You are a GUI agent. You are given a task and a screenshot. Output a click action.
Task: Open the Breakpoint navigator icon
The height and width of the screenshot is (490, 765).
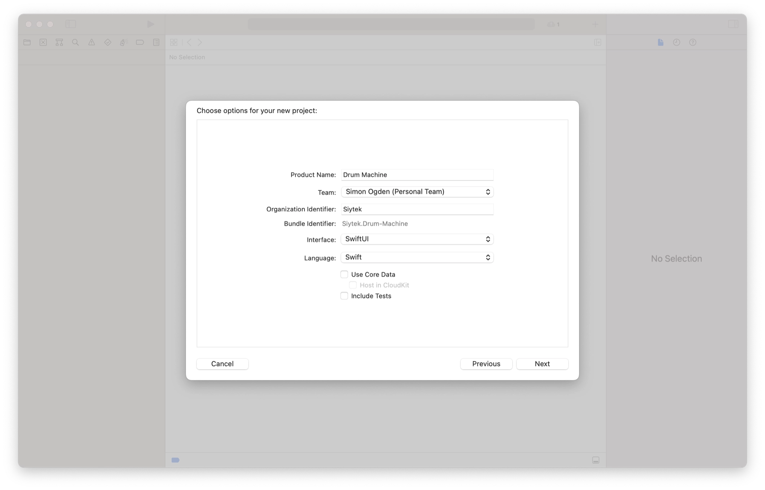(140, 42)
